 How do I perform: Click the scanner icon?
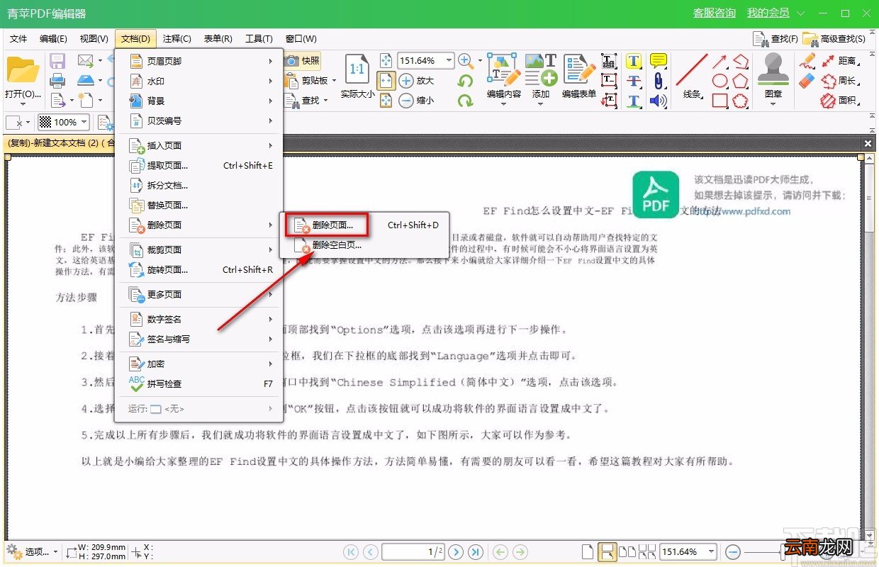point(86,80)
